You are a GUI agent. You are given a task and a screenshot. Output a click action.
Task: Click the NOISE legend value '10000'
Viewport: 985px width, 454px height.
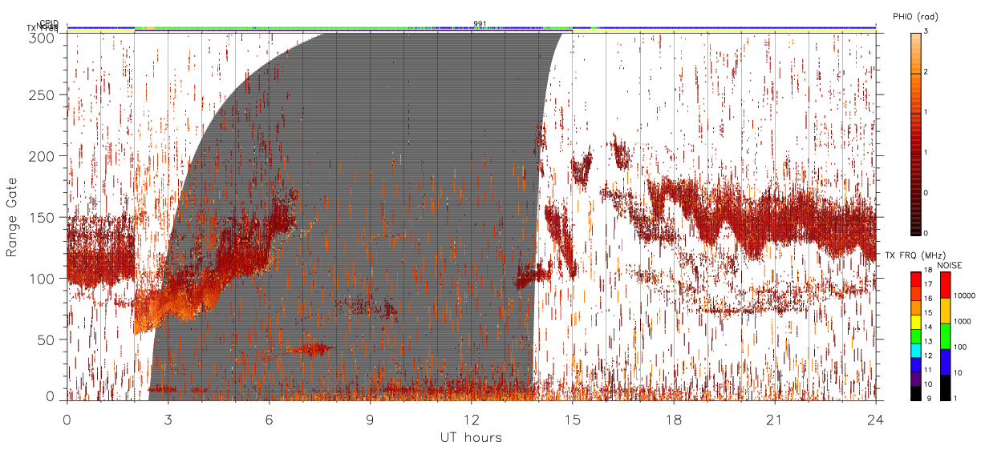tap(964, 295)
